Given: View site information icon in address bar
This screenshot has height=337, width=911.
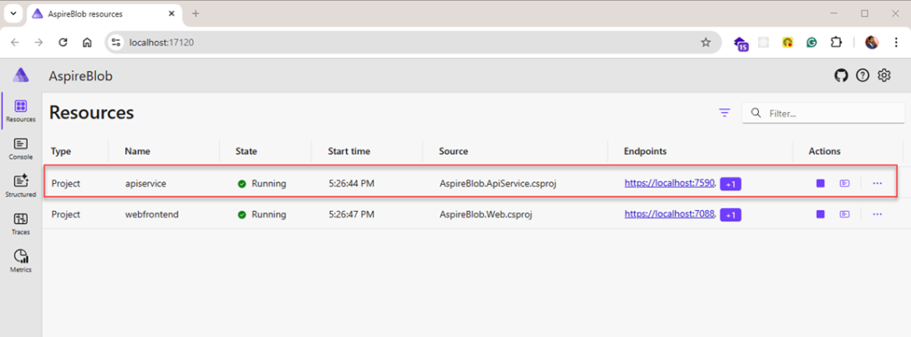Looking at the screenshot, I should (117, 43).
